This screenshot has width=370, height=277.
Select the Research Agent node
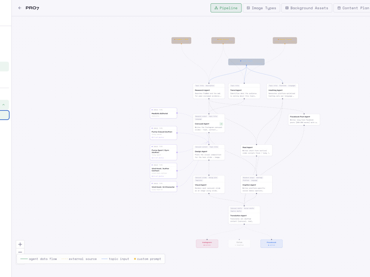tap(209, 91)
